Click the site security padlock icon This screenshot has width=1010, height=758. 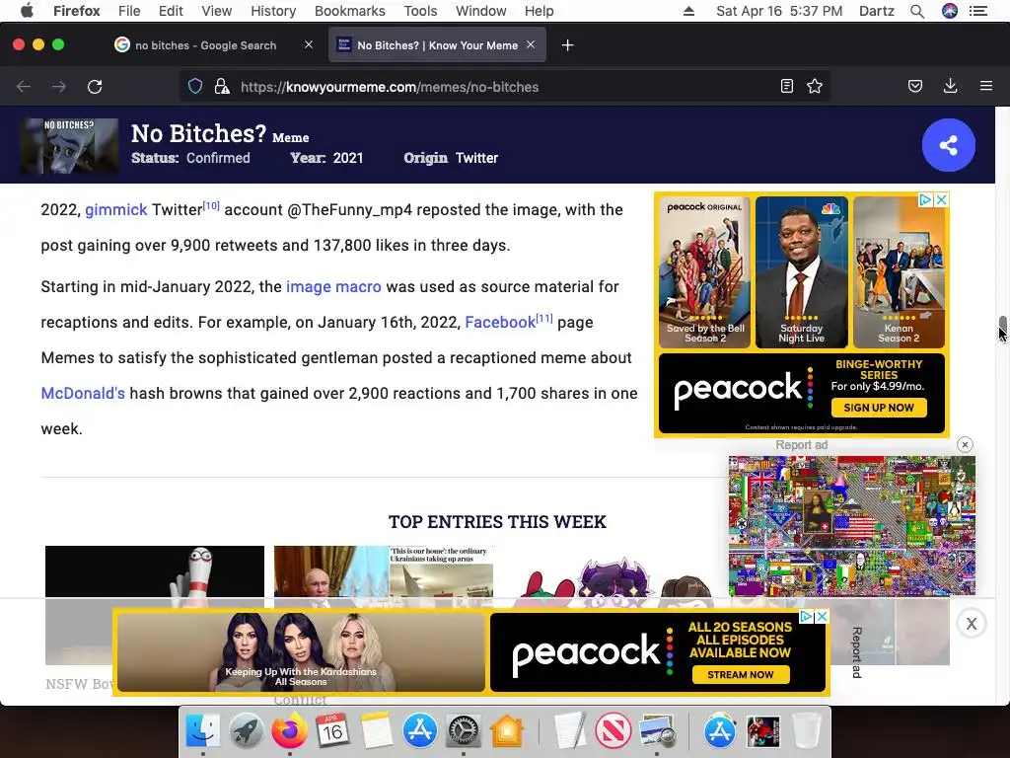point(222,87)
